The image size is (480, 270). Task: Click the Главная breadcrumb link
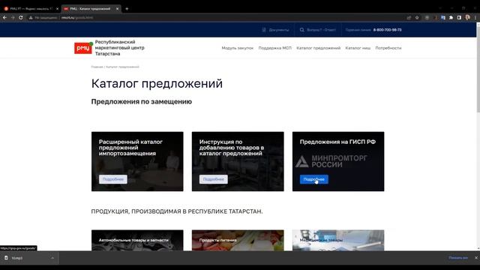click(x=97, y=67)
